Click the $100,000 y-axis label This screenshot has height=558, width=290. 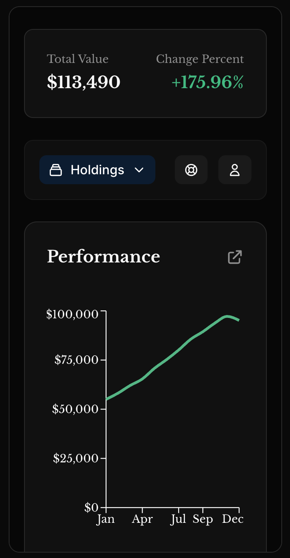(72, 314)
